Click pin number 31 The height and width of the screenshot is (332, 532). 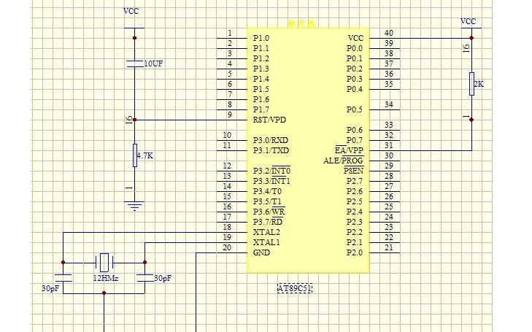point(389,145)
